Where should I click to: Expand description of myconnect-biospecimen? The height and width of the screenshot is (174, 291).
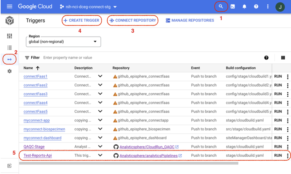[x=100, y=129]
